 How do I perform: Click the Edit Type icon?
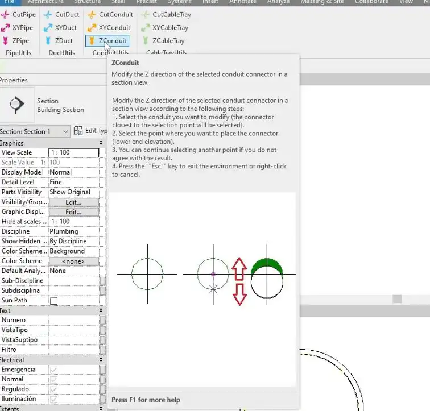click(x=78, y=131)
